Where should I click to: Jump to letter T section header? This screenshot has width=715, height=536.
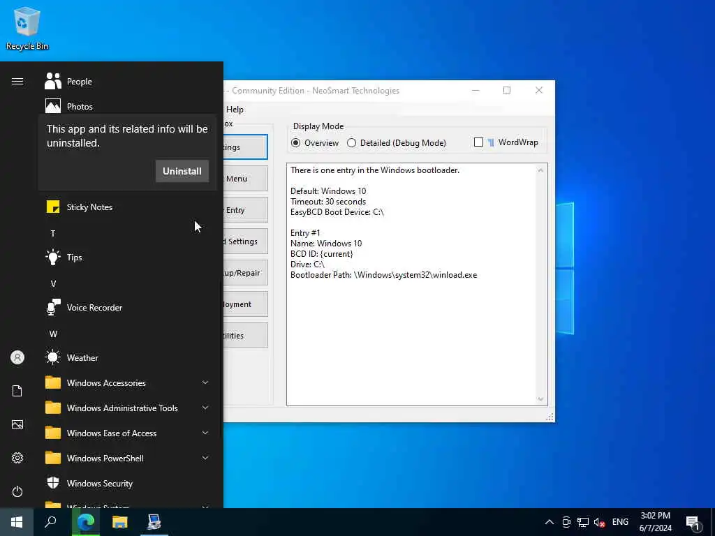[x=53, y=233]
